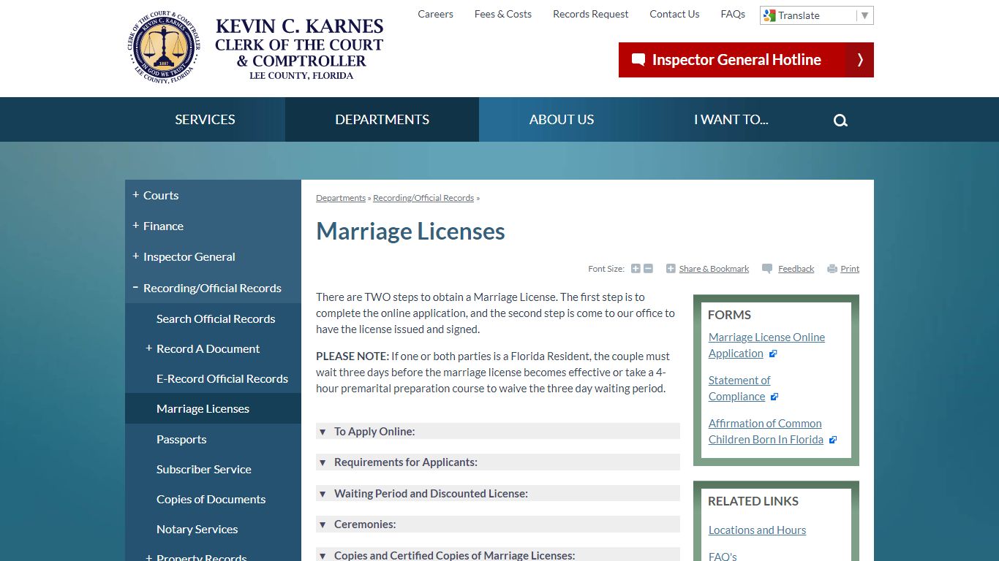The image size is (999, 561).
Task: Open the Records Request link
Action: pyautogui.click(x=591, y=14)
